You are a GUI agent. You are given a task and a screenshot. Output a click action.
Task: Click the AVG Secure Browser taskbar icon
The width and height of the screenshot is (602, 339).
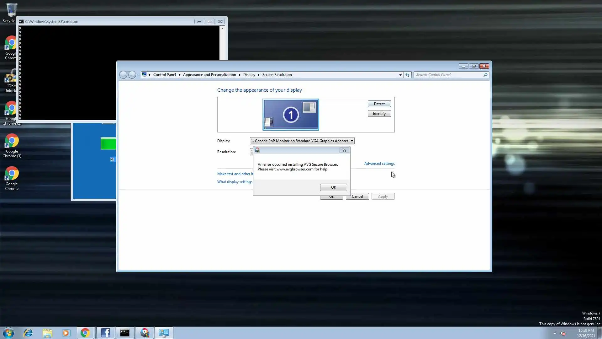click(x=145, y=333)
